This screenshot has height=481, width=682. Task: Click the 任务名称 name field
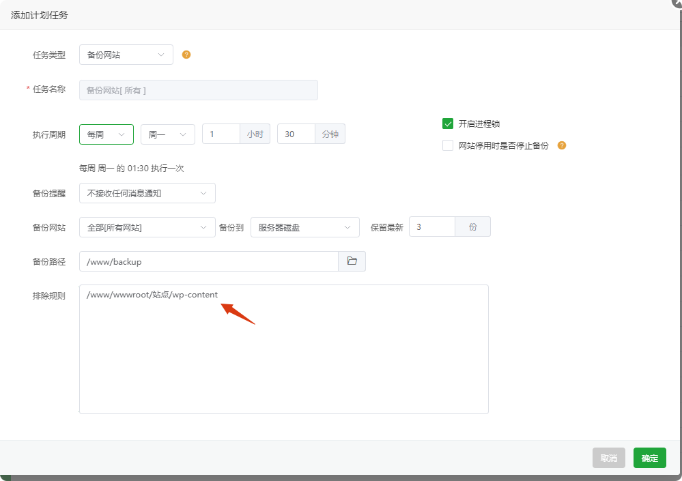pyautogui.click(x=199, y=90)
